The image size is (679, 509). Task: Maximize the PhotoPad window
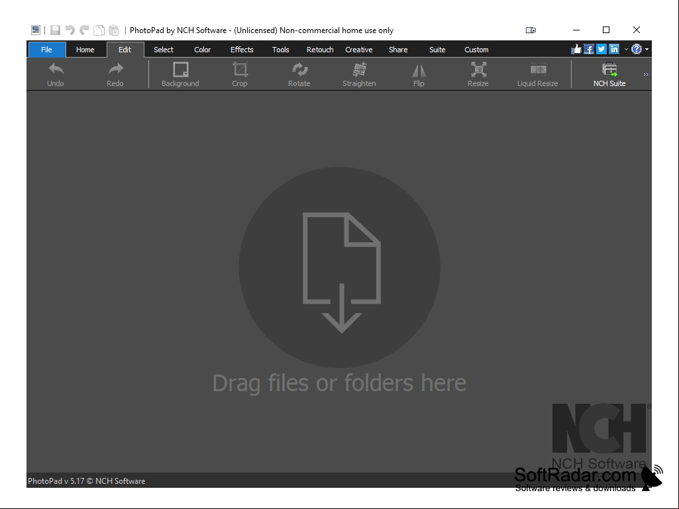(x=606, y=30)
